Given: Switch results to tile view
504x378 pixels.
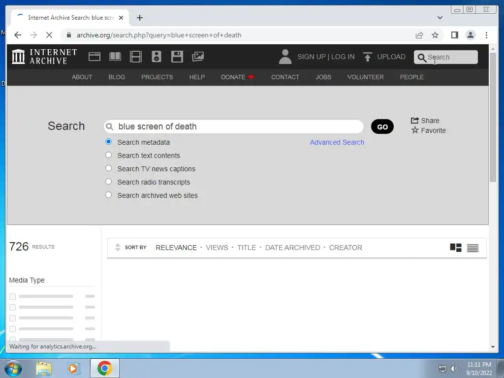Looking at the screenshot, I should 455,248.
